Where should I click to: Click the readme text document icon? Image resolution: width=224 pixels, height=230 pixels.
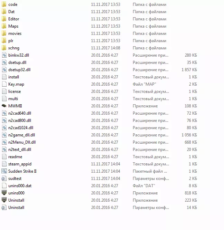tap(4, 157)
